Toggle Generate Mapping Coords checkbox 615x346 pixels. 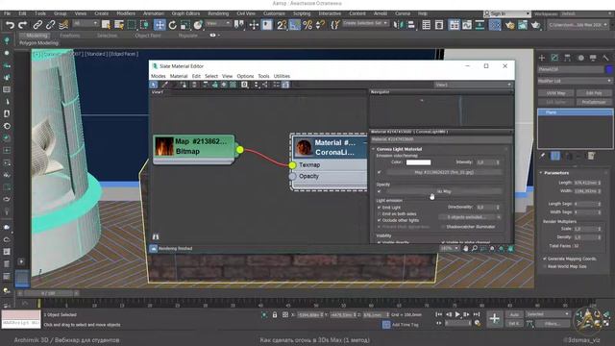tap(545, 259)
